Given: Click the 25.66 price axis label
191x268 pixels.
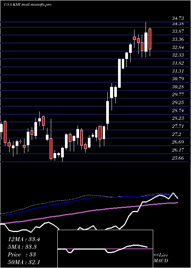Looking at the screenshot, I should [178, 158].
